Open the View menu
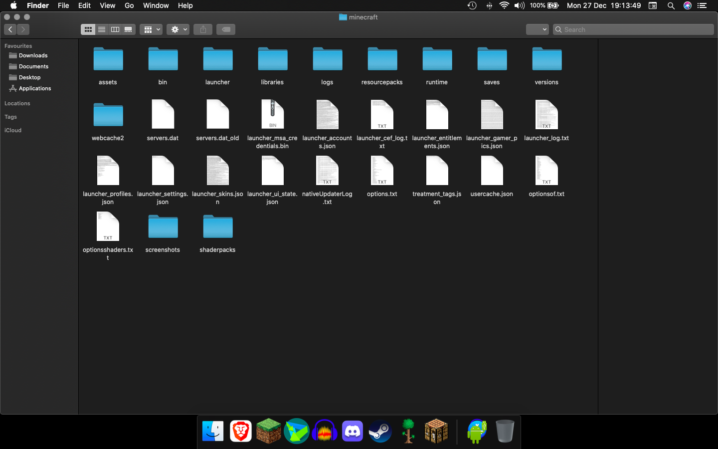This screenshot has height=449, width=718. pos(107,5)
